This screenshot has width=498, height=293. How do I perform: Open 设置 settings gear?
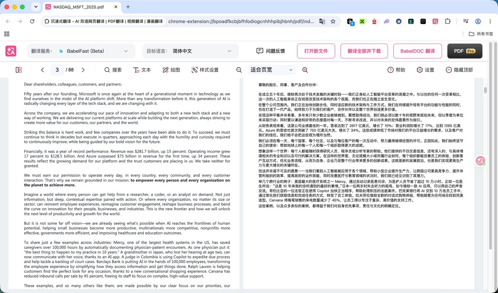point(425,70)
